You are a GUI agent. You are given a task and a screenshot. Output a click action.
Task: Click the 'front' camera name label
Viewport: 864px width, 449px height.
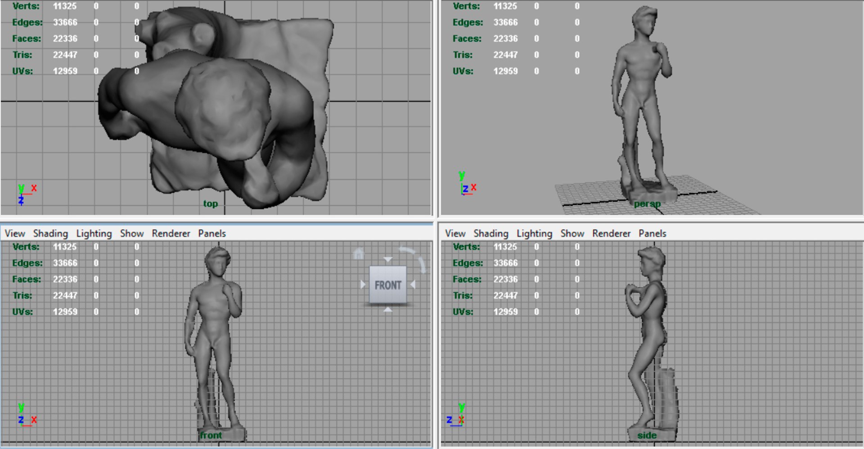coord(211,435)
